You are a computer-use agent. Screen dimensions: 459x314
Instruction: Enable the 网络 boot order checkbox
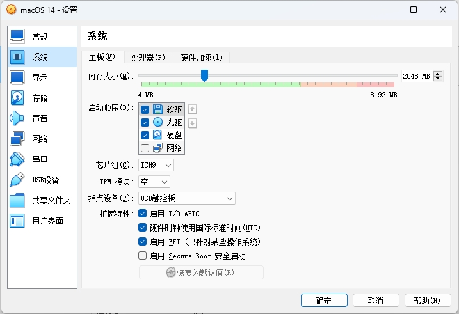[145, 148]
